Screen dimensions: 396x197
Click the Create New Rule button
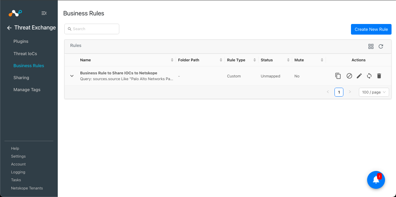click(371, 29)
